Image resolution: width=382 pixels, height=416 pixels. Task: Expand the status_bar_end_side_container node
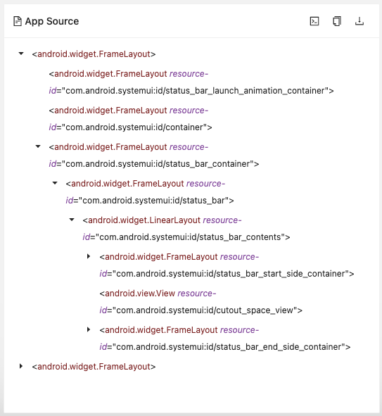(89, 329)
